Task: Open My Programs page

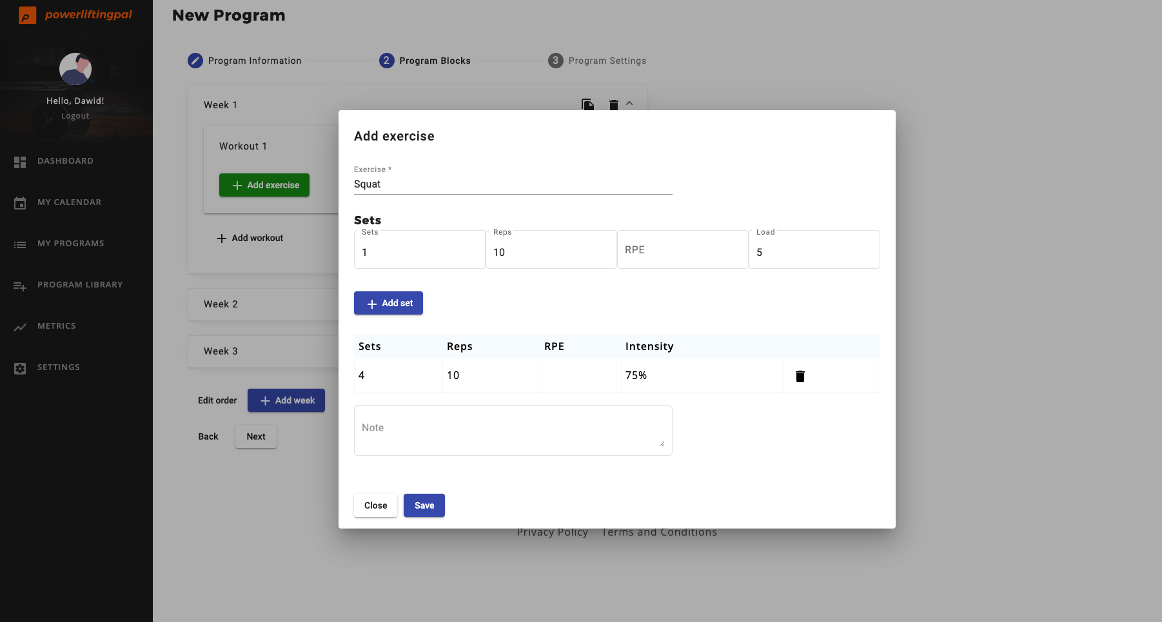Action: 70,244
